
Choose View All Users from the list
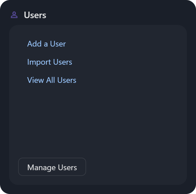click(52, 80)
